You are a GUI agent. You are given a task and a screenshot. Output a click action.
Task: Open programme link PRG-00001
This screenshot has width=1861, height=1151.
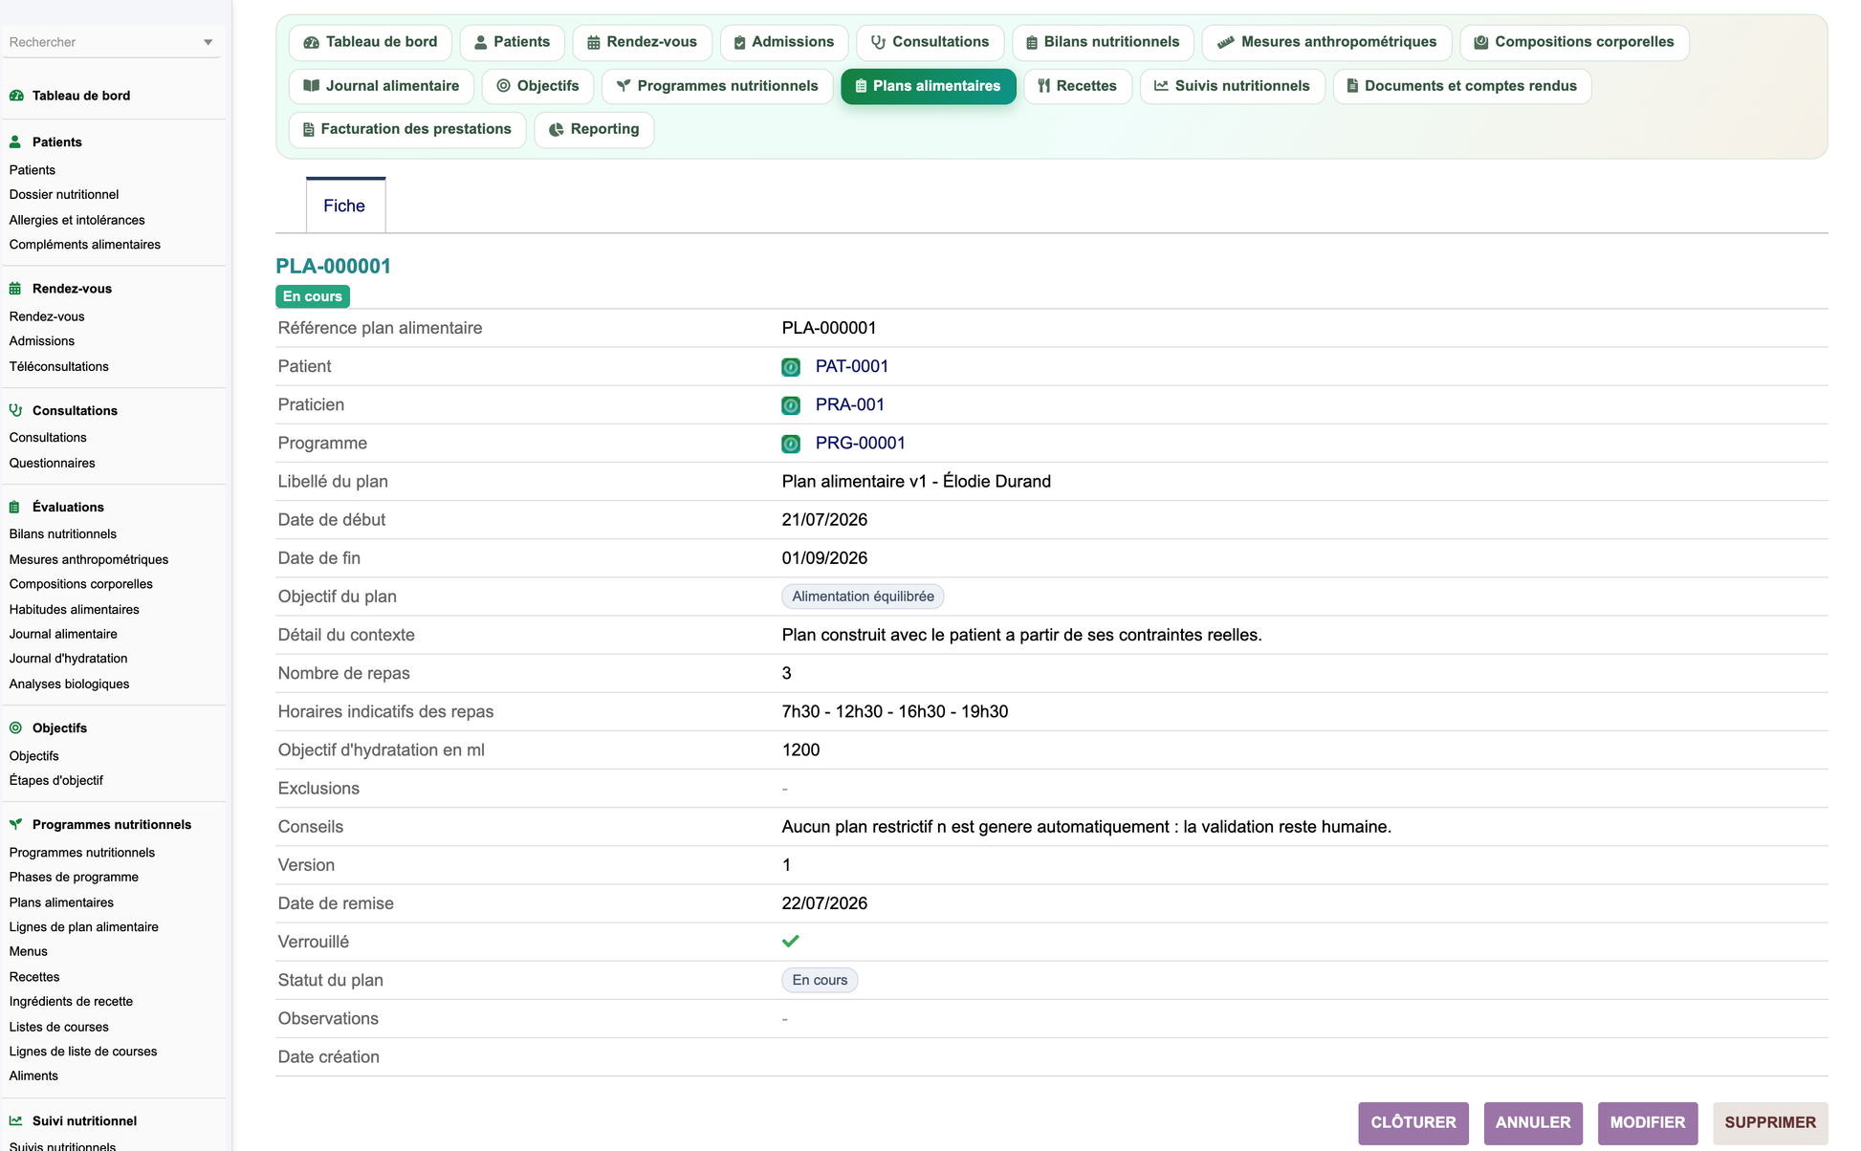[861, 443]
